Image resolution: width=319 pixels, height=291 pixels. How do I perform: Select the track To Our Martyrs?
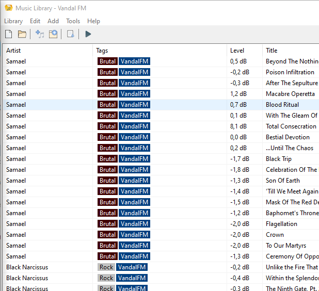coord(286,246)
